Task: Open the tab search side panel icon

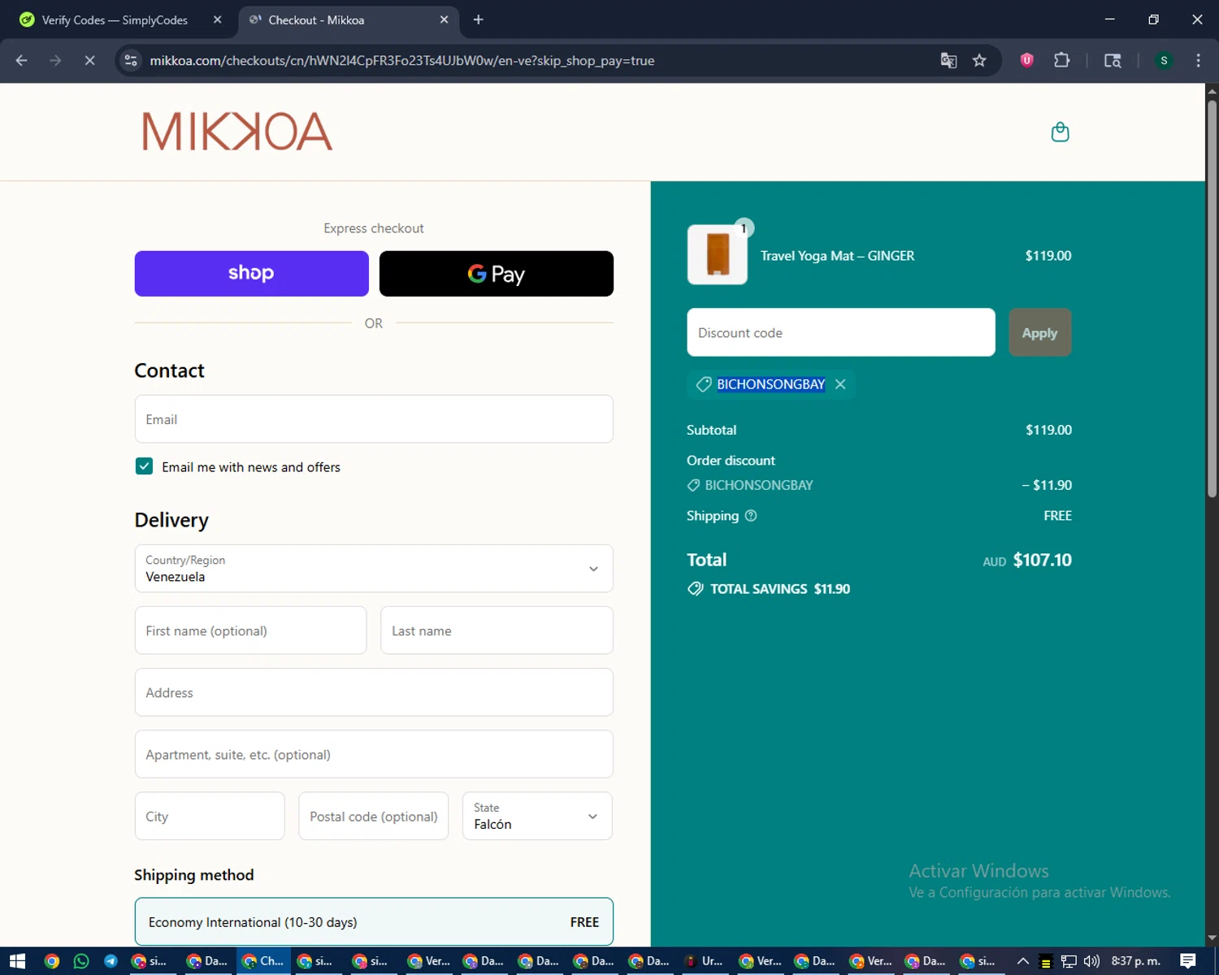Action: (1113, 60)
